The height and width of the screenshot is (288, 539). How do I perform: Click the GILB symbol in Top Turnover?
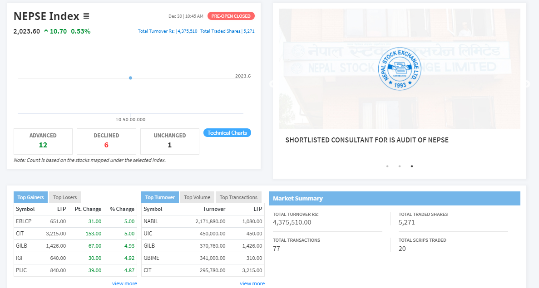point(149,246)
